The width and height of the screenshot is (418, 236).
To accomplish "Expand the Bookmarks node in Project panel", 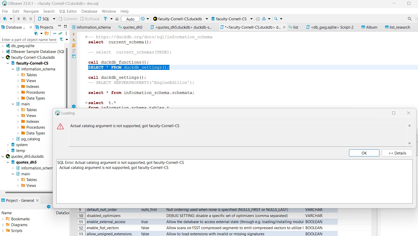I will point(3,219).
